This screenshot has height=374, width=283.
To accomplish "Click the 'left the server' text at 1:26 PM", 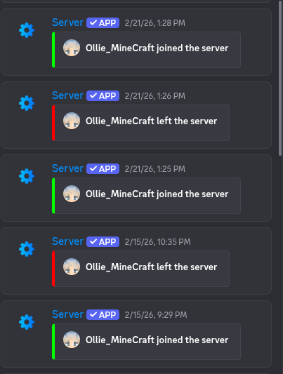I will tap(187, 121).
